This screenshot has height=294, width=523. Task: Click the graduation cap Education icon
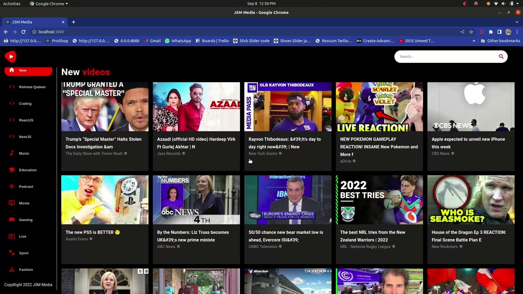11,170
